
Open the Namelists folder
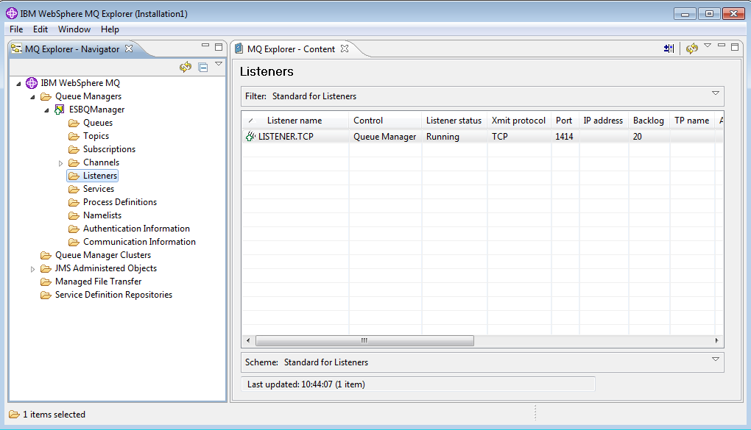pos(102,215)
